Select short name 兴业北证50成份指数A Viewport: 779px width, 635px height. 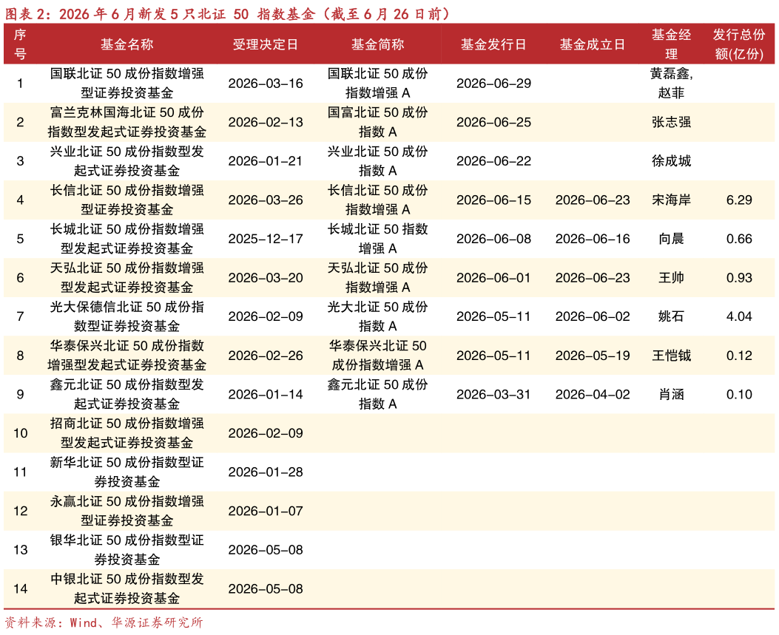pyautogui.click(x=377, y=161)
